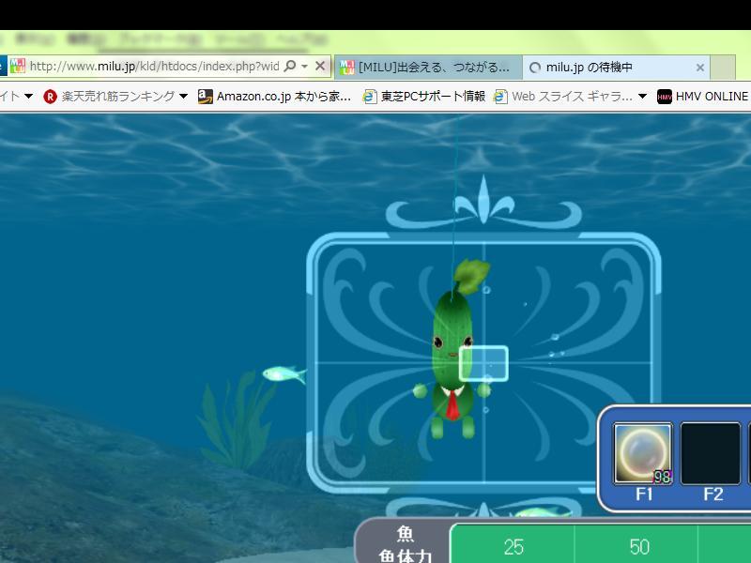Click the Rakuten R favicon

pos(50,97)
